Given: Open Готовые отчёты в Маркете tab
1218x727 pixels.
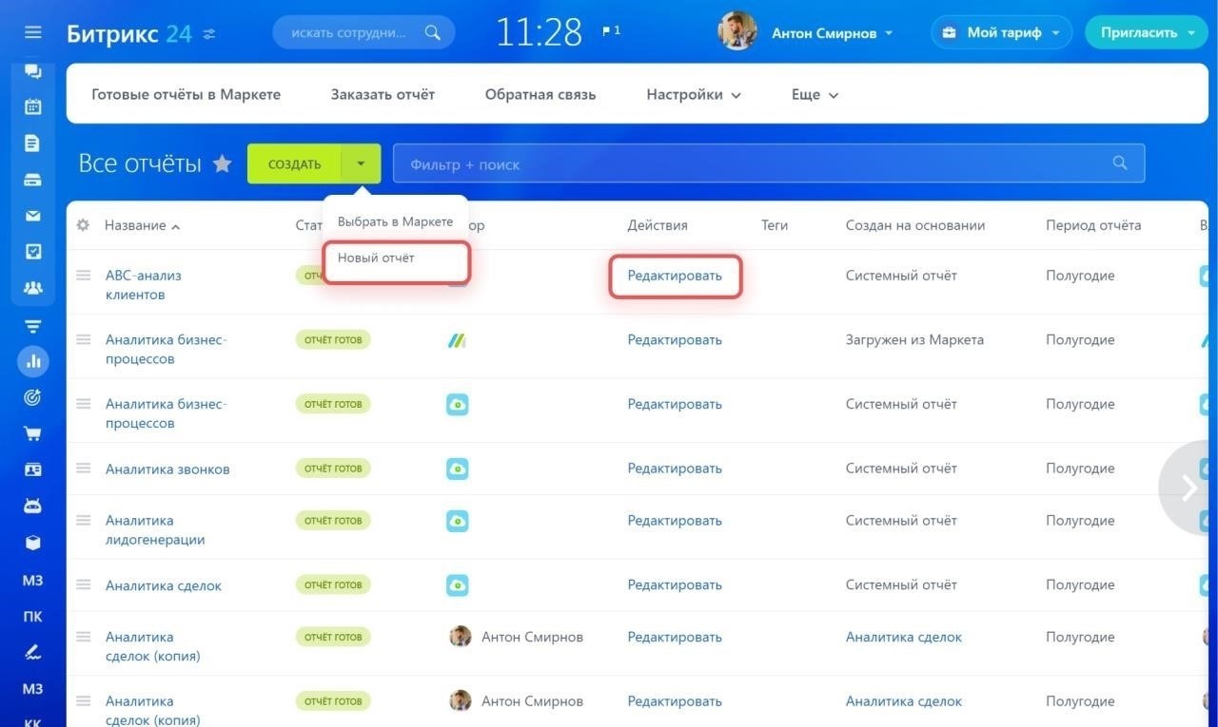Looking at the screenshot, I should pyautogui.click(x=187, y=94).
